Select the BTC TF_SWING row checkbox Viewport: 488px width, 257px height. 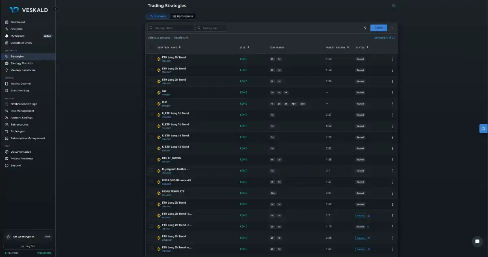[152, 159]
